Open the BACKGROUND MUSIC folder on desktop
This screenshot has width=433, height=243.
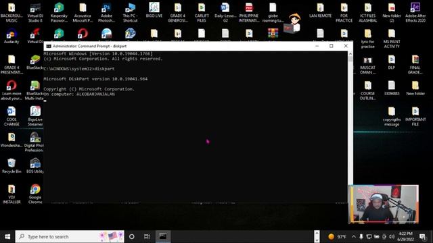pyautogui.click(x=12, y=12)
